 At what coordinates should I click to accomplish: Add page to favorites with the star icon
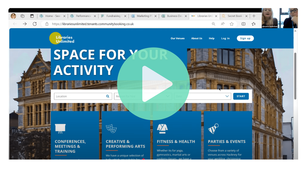[232, 24]
